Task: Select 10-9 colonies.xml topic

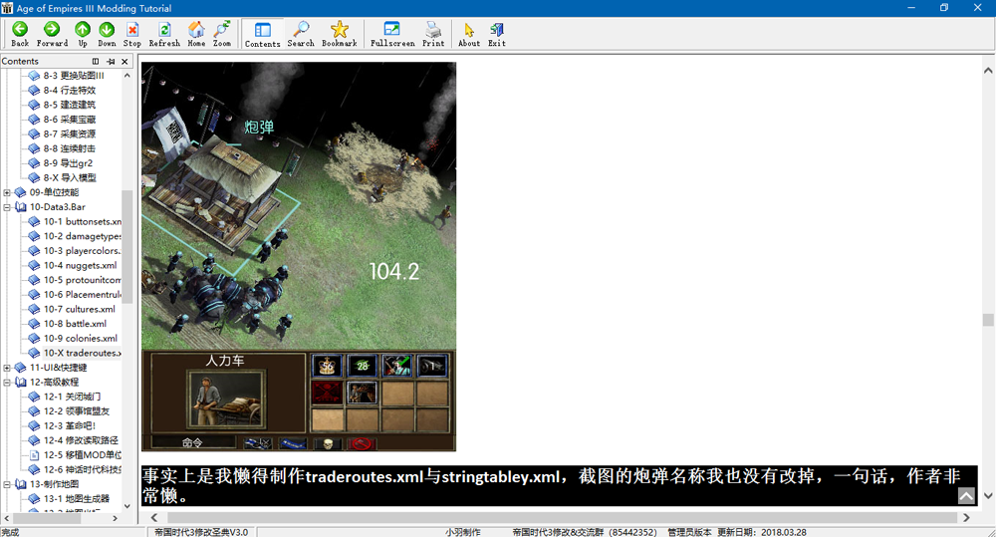Action: click(80, 339)
